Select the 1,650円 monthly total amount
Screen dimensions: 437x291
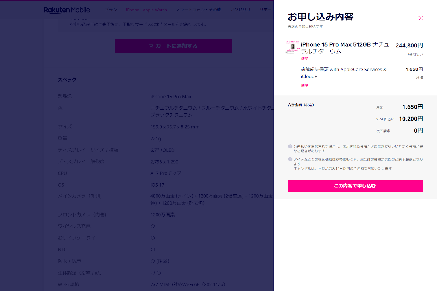click(x=412, y=107)
